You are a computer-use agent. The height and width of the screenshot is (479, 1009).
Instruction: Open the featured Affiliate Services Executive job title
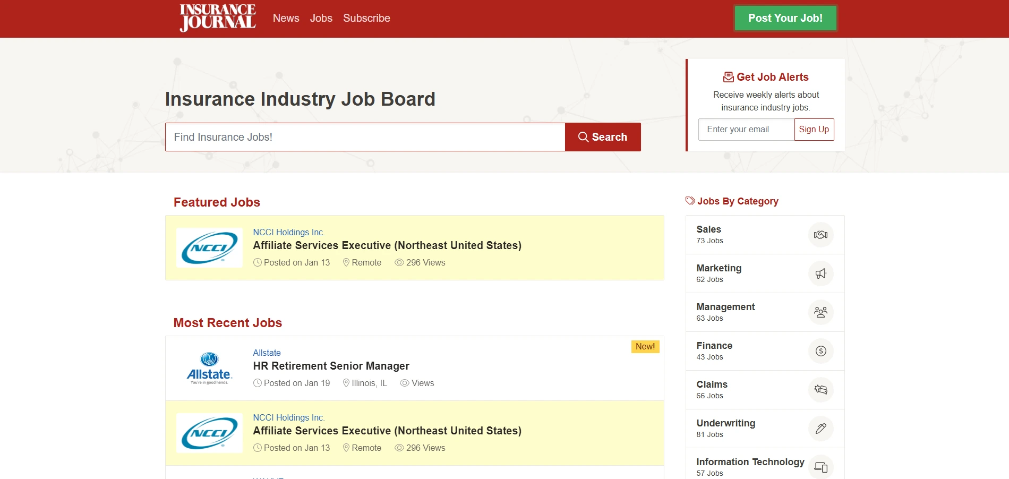pos(387,245)
